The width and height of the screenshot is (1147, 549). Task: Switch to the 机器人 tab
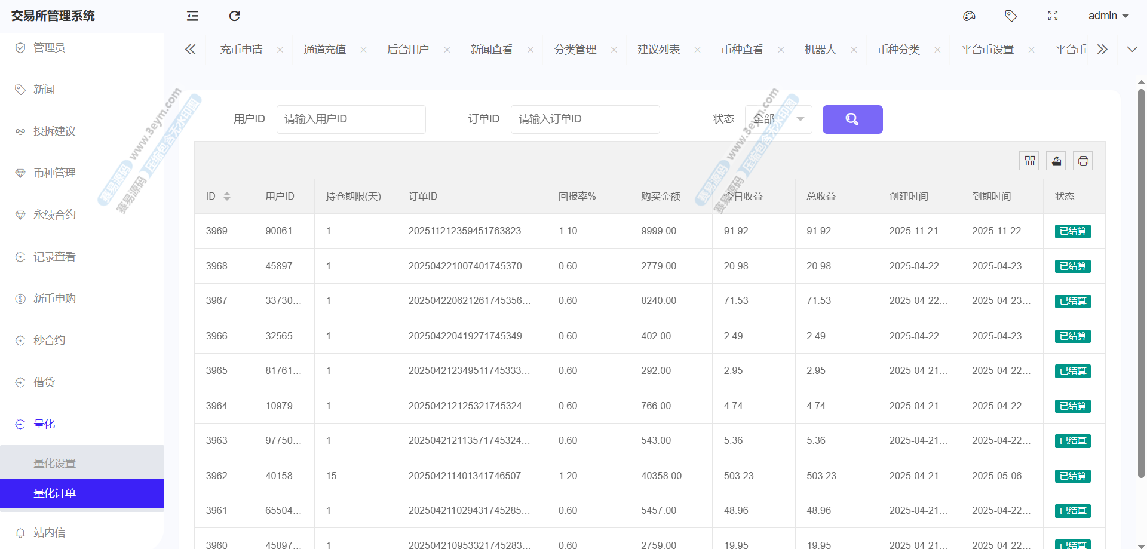click(x=820, y=50)
